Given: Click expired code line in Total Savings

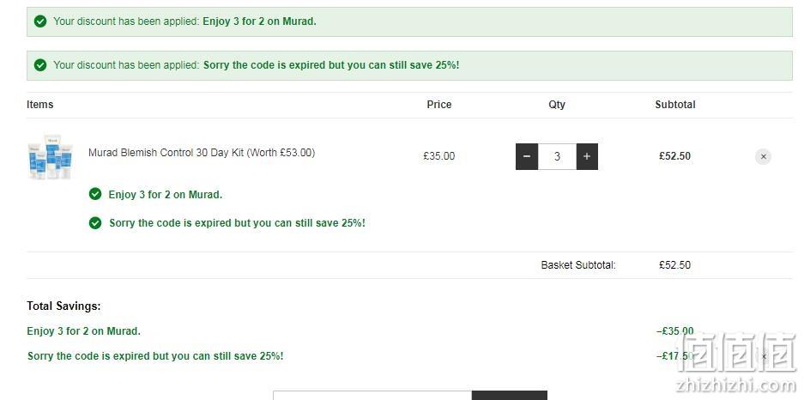Looking at the screenshot, I should coord(155,356).
